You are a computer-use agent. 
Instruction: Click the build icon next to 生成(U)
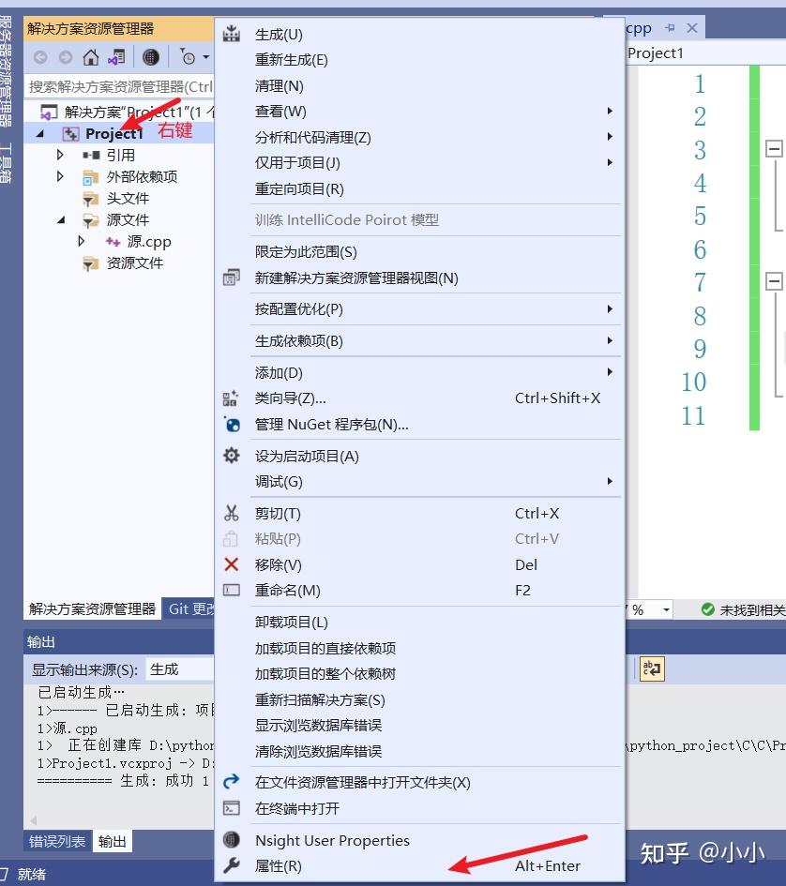(232, 34)
